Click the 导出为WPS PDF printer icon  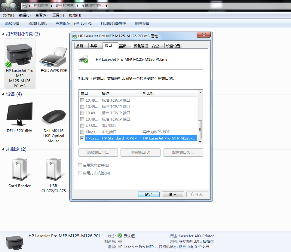(53, 58)
